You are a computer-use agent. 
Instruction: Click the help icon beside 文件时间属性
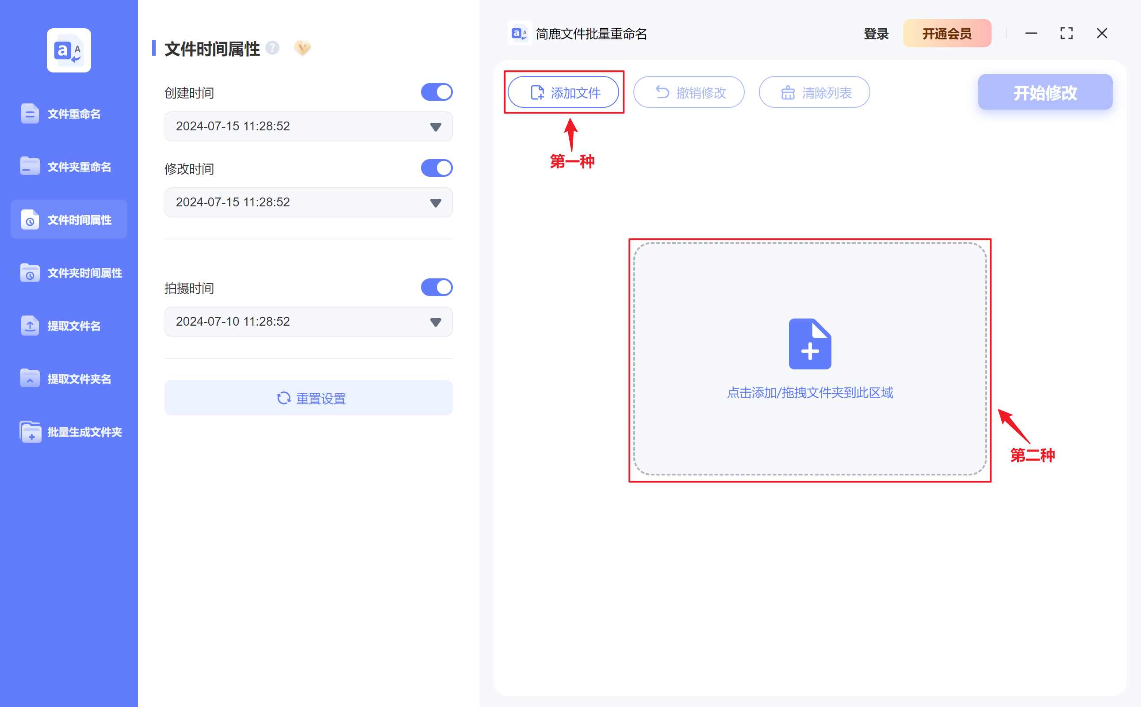(x=273, y=48)
